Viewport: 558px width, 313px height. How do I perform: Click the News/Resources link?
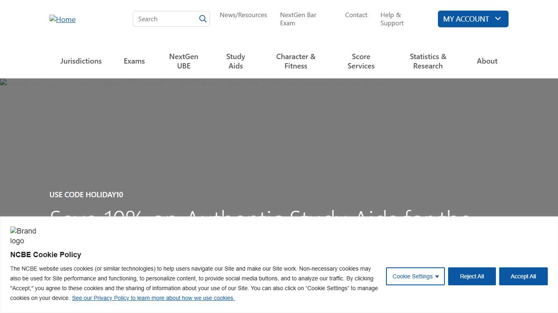(243, 15)
